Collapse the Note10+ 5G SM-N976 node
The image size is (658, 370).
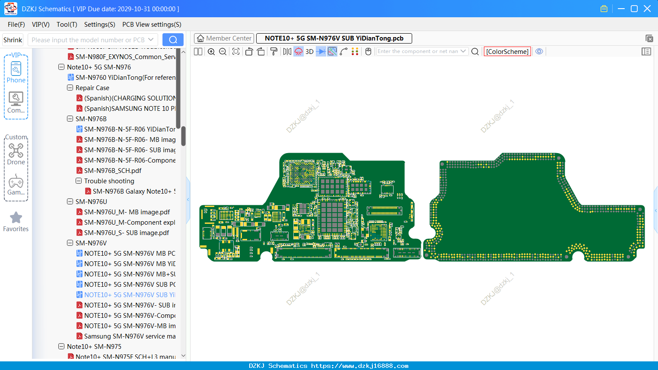(61, 67)
